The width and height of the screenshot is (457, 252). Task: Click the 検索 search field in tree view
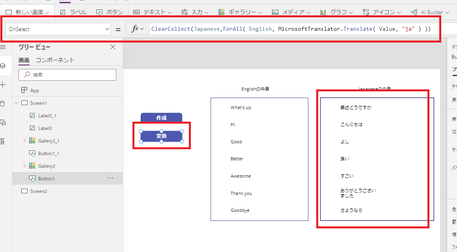pyautogui.click(x=67, y=75)
